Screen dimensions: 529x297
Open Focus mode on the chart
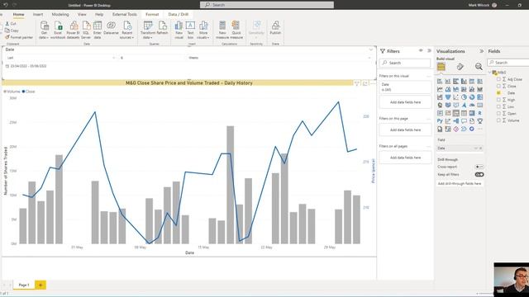(x=365, y=83)
